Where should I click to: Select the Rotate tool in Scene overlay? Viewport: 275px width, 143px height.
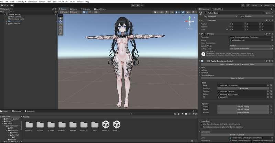pos(60,24)
